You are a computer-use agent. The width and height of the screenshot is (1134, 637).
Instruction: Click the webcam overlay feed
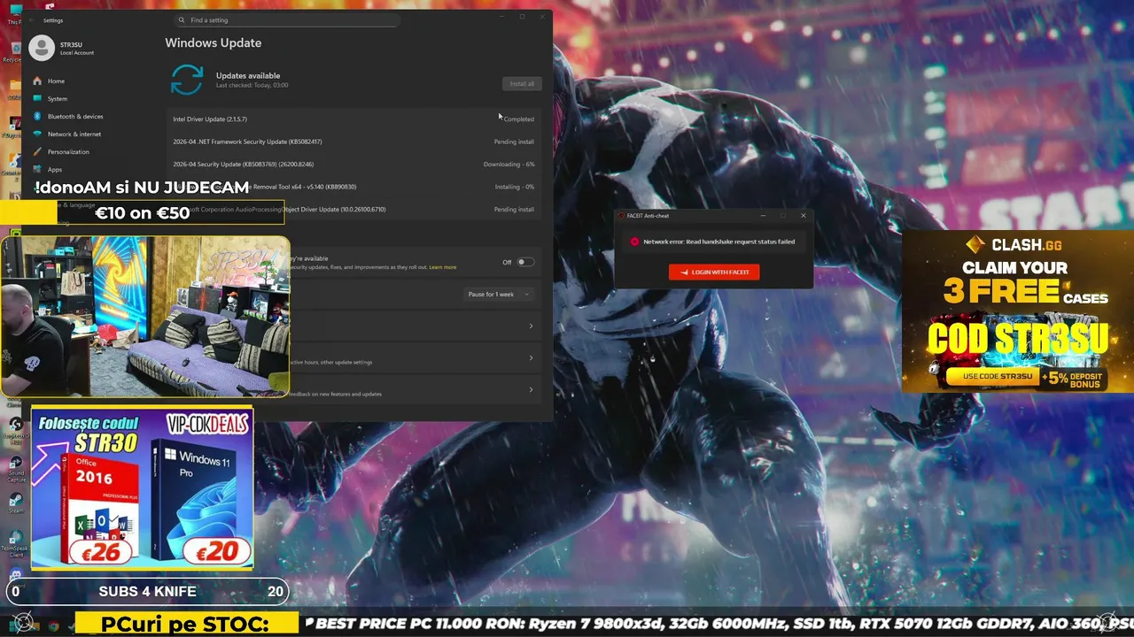[x=145, y=316]
